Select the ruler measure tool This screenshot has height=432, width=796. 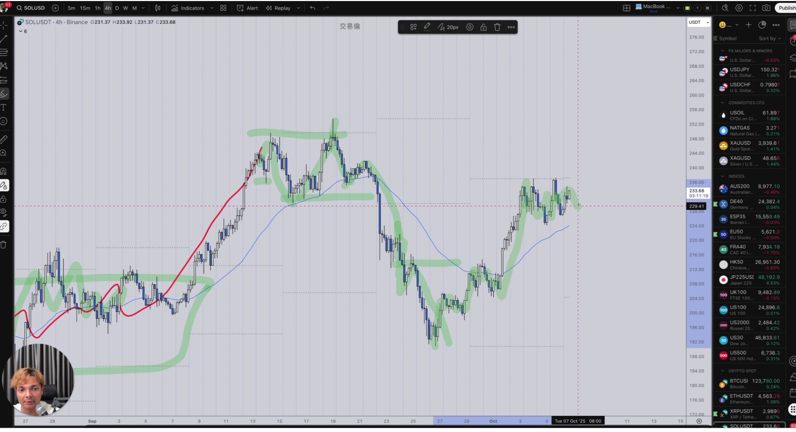click(x=3, y=139)
